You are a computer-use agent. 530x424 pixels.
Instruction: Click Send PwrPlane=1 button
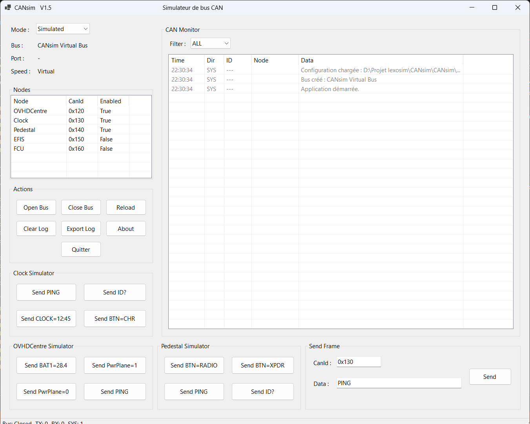click(x=115, y=366)
